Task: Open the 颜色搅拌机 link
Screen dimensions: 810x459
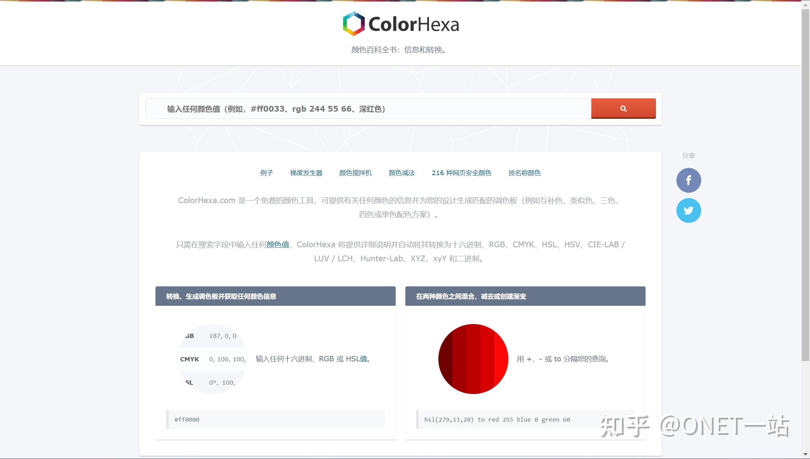Action: [355, 173]
